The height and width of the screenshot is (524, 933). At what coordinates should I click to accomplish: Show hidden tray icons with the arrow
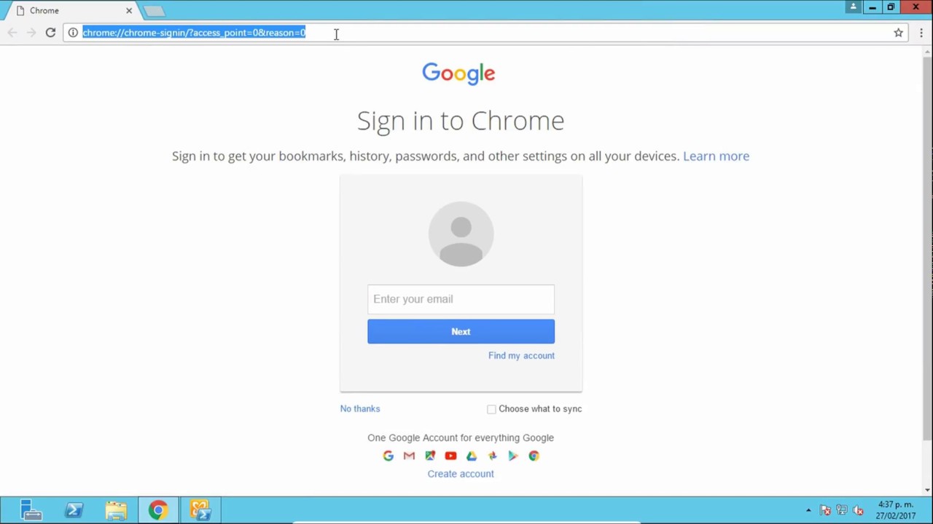(808, 510)
